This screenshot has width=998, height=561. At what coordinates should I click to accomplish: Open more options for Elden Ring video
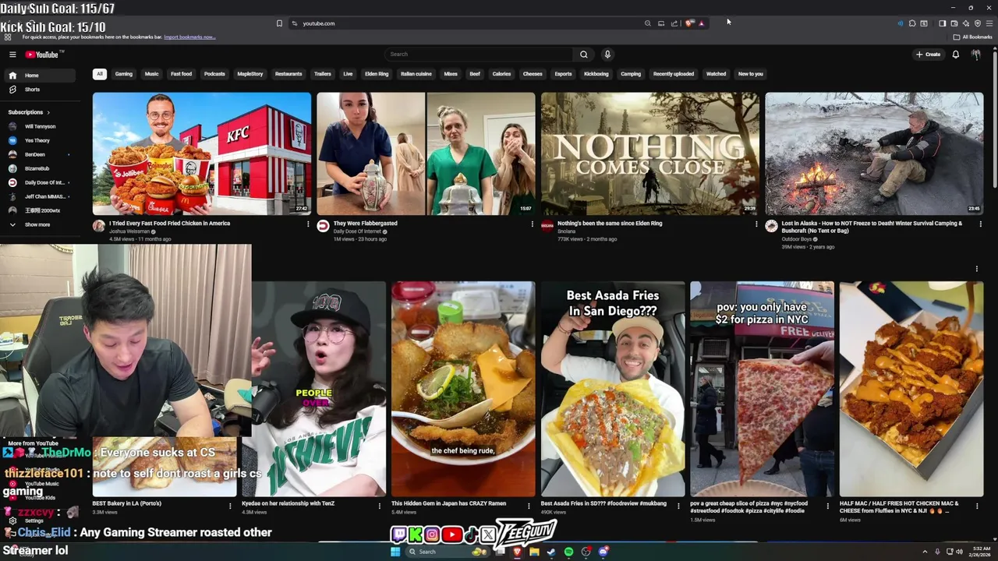coord(756,224)
